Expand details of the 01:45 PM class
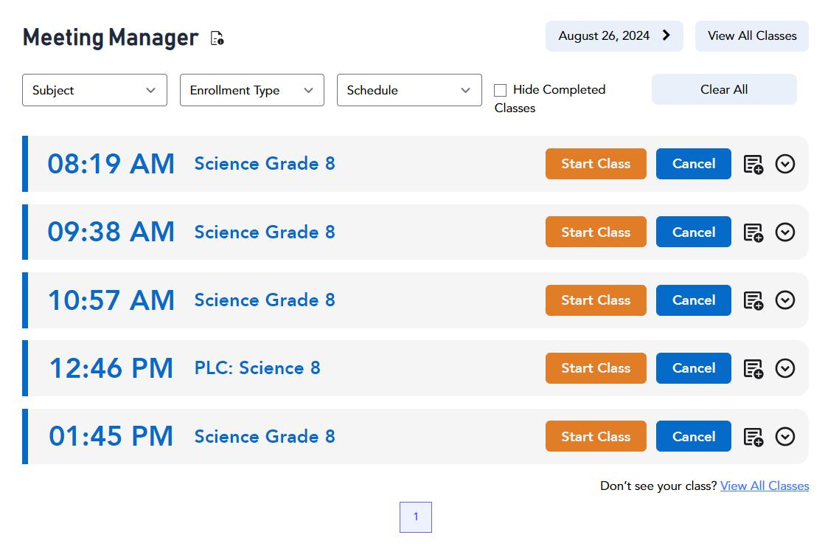Image resolution: width=825 pixels, height=549 pixels. 785,436
